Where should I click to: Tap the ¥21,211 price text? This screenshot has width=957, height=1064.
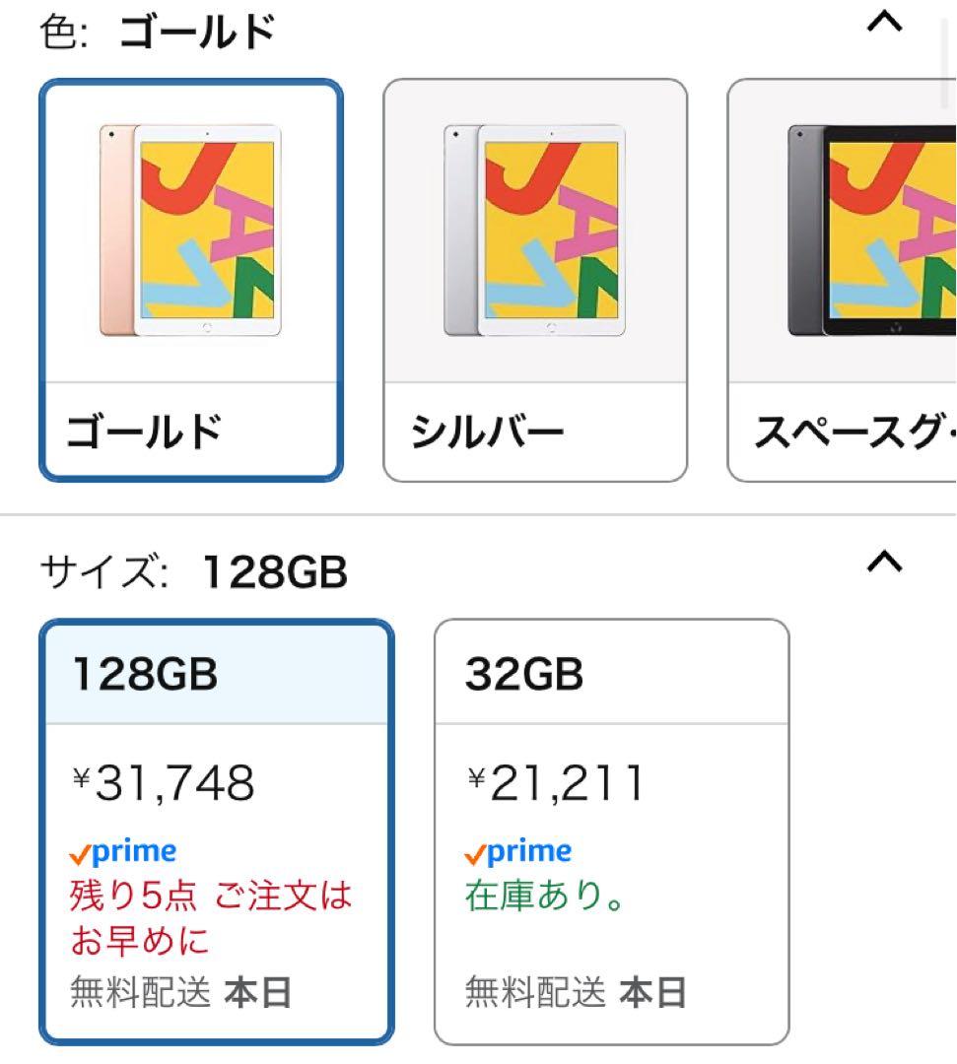coord(555,783)
